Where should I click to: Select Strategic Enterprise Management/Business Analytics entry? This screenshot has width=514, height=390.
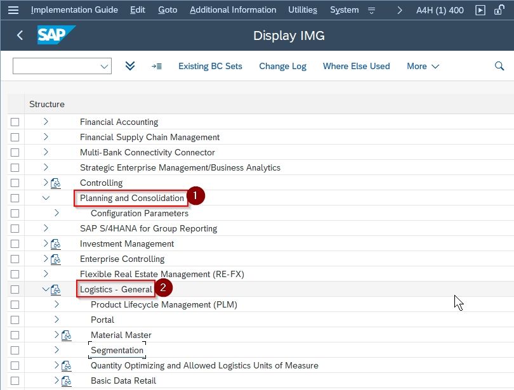(x=180, y=167)
